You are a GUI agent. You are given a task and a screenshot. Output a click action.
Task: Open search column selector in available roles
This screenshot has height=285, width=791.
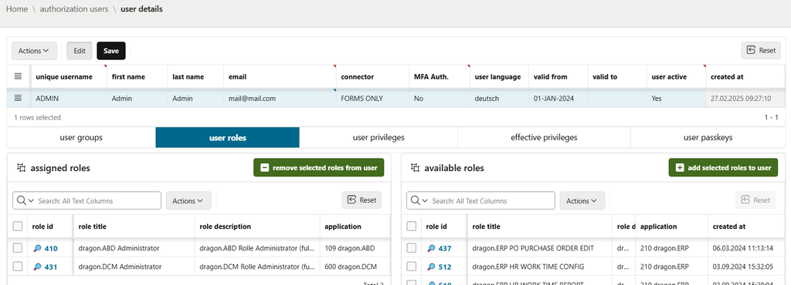tap(419, 200)
